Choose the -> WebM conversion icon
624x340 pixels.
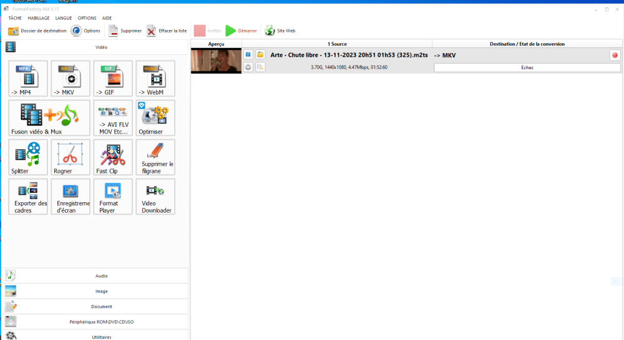155,79
